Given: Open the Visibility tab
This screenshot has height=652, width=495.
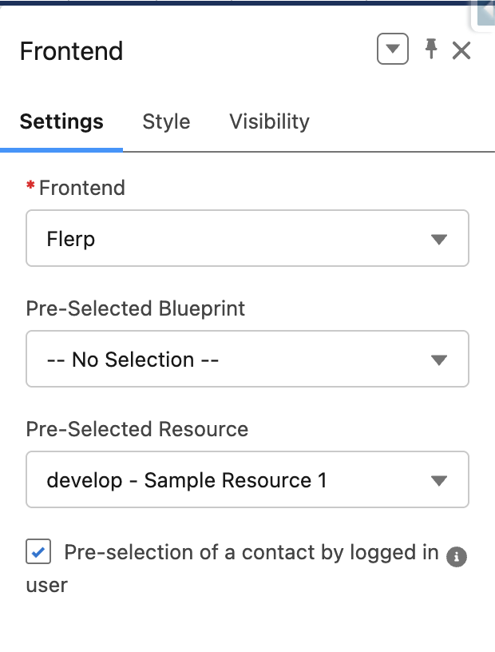Looking at the screenshot, I should point(269,121).
